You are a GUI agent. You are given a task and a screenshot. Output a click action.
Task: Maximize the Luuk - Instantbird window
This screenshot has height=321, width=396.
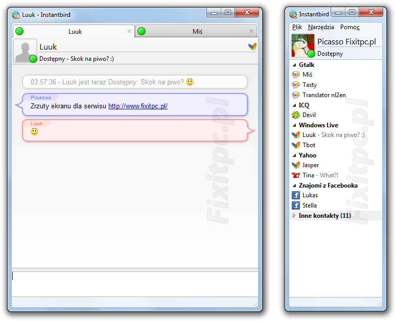coord(227,12)
